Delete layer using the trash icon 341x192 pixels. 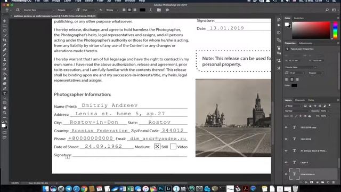coord(334,182)
